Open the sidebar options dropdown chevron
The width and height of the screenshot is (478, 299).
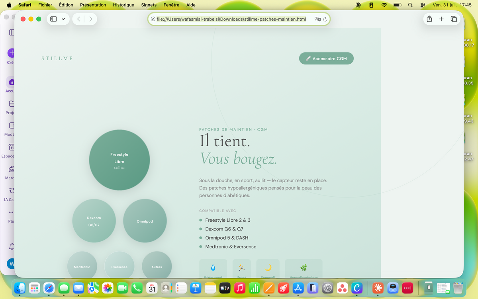63,19
